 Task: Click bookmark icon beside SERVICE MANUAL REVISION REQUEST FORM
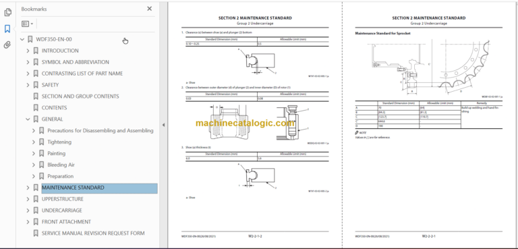(36, 233)
